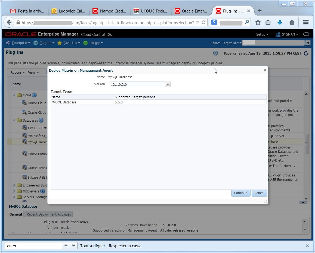Open a new browser tab
The width and height of the screenshot is (315, 253).
(260, 11)
